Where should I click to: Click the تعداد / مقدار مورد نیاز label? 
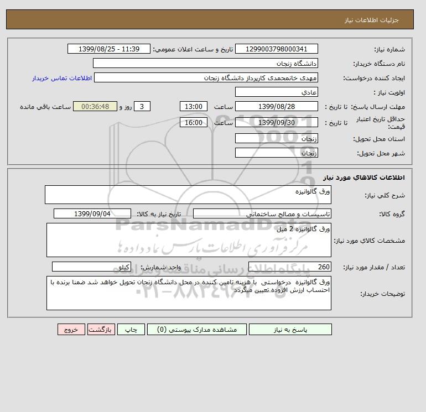coord(374,268)
